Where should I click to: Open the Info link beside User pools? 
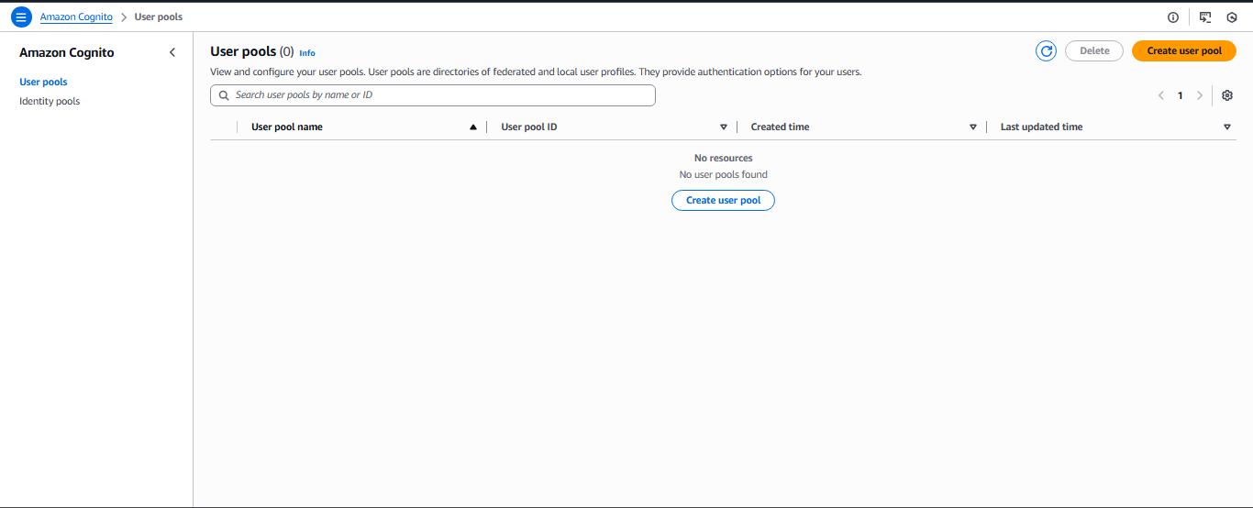coord(307,53)
